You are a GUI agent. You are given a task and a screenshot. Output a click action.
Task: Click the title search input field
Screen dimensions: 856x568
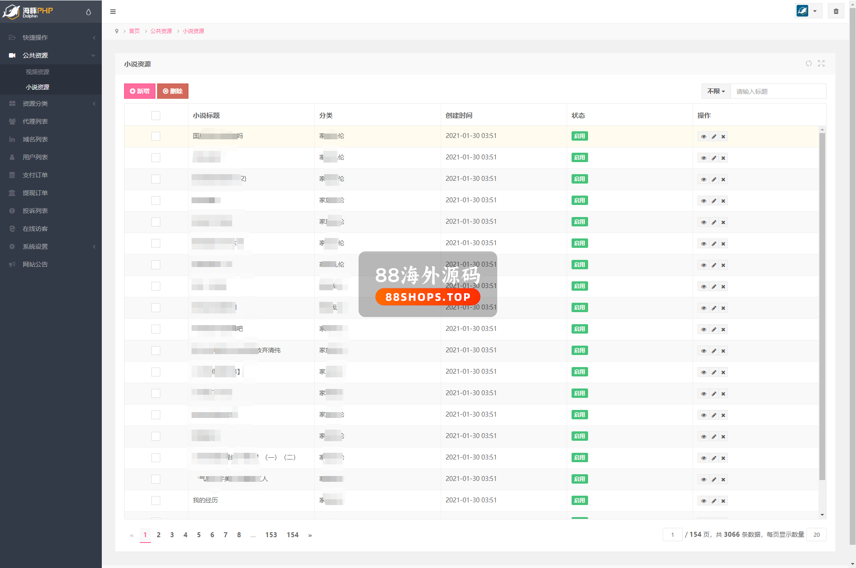778,92
